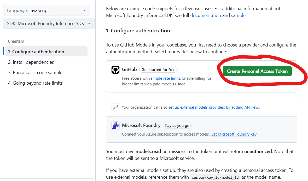Click the Pay as you go badge
The width and height of the screenshot is (308, 181).
[x=177, y=125]
